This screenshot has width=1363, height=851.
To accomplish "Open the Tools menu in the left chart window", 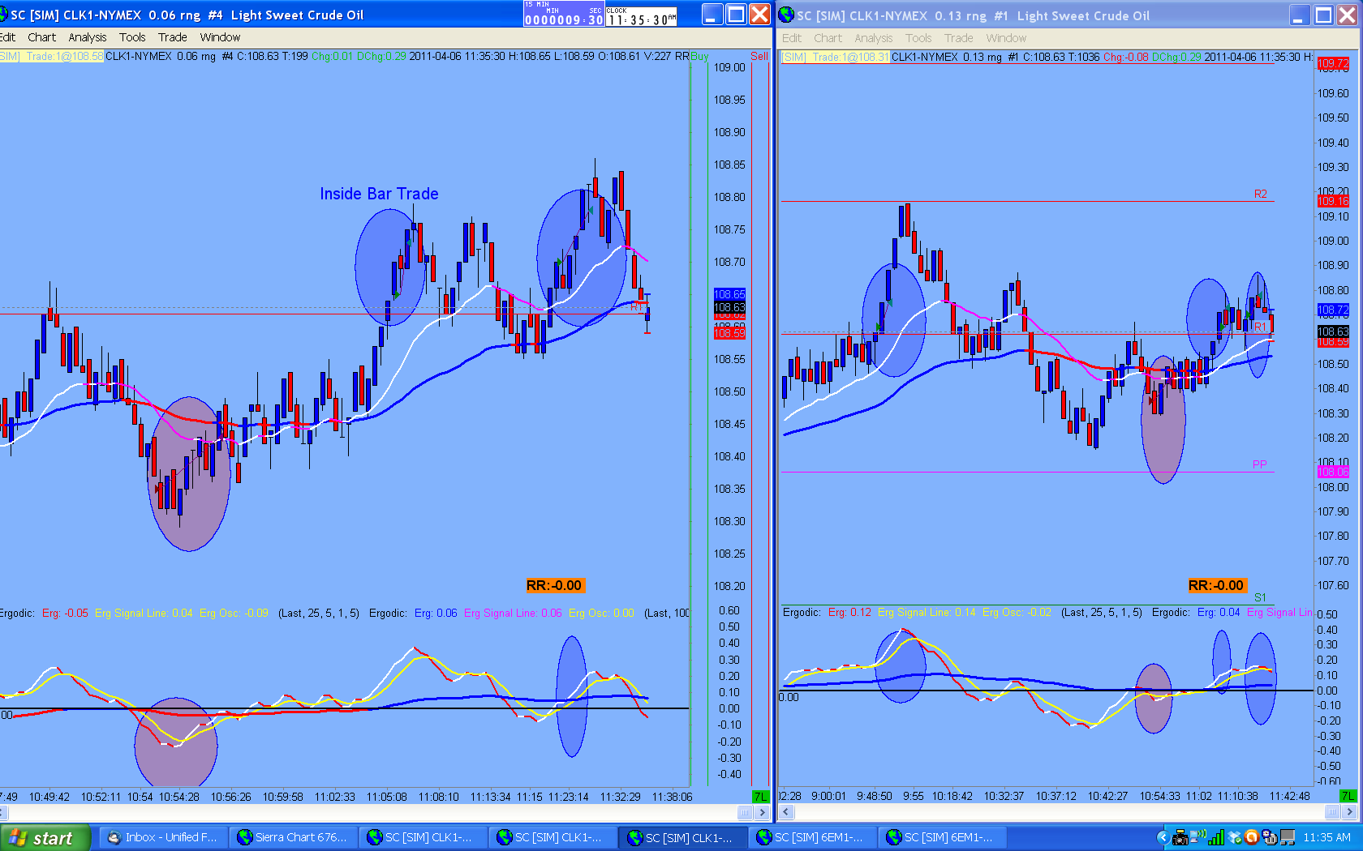I will tap(132, 37).
